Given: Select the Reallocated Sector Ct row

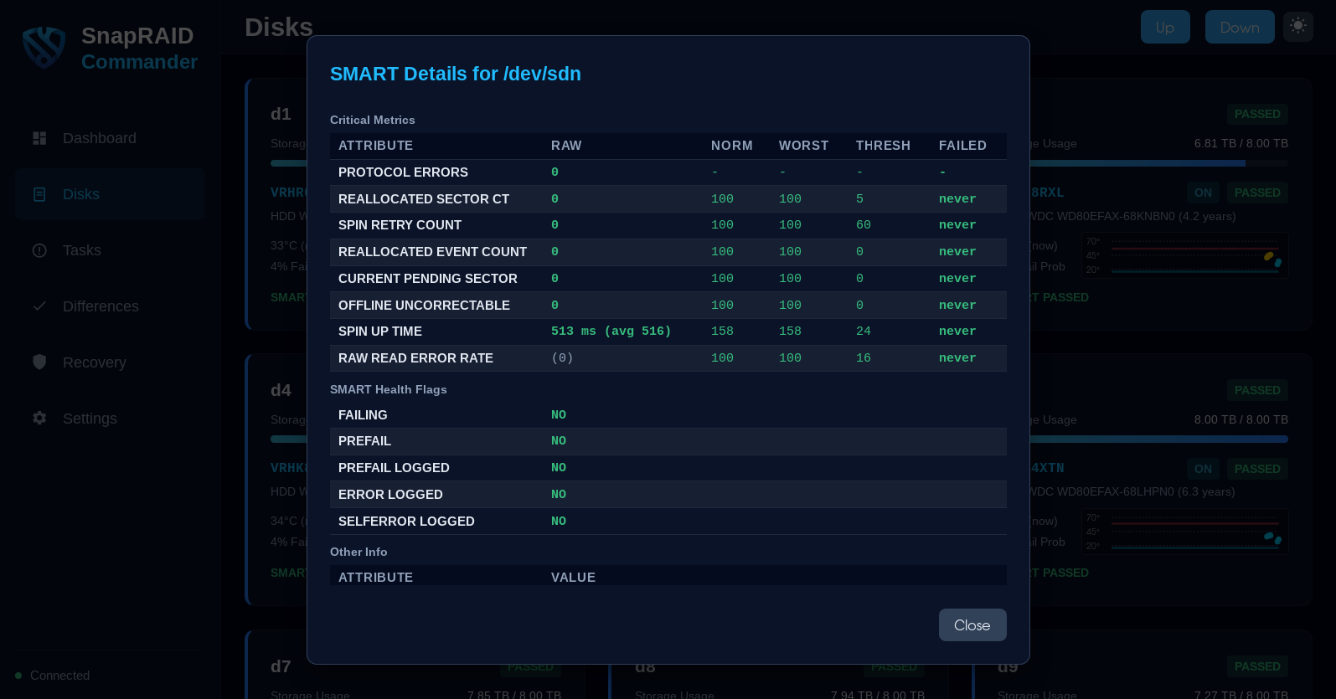Looking at the screenshot, I should tap(668, 198).
